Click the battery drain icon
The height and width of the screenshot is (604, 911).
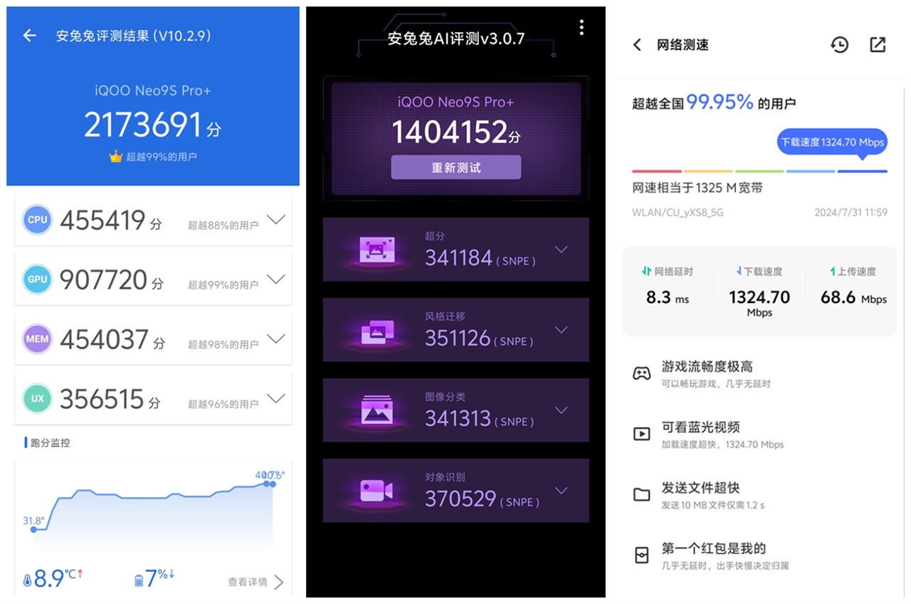[139, 581]
